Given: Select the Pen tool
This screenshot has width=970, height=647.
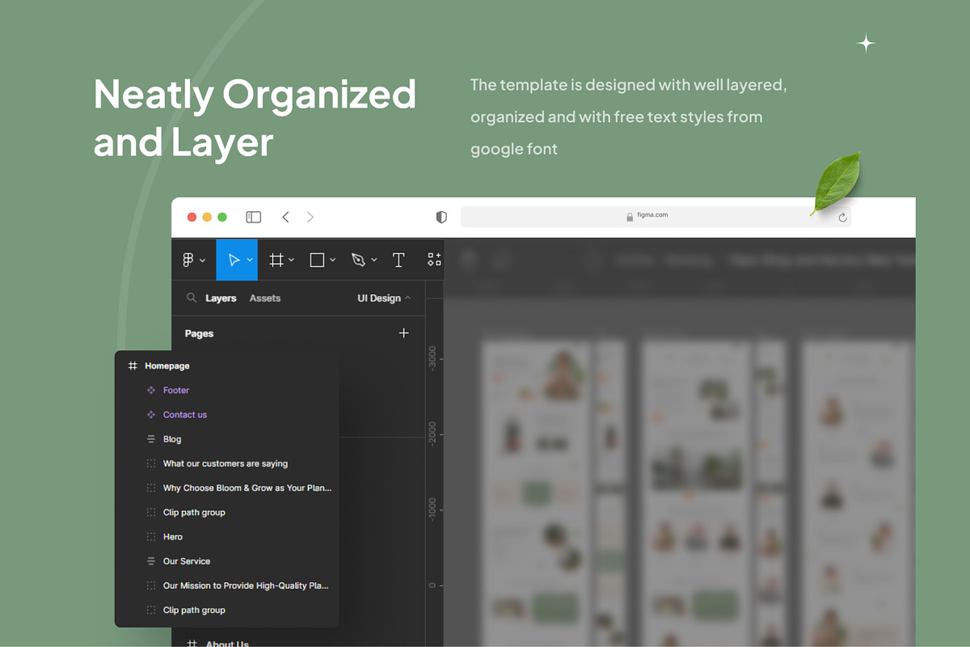Looking at the screenshot, I should point(358,260).
